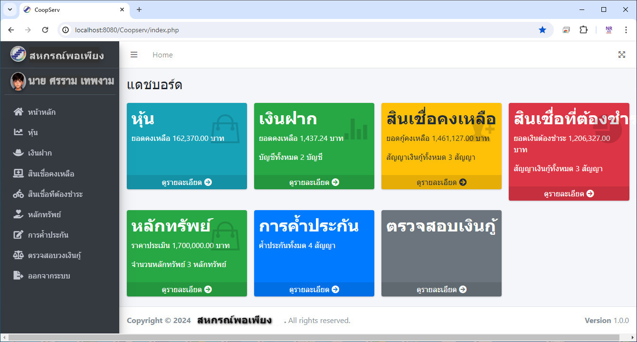Click the motorcycle icon beside สินเชื่อที่ต้องชำระ
The width and height of the screenshot is (637, 342).
point(19,194)
